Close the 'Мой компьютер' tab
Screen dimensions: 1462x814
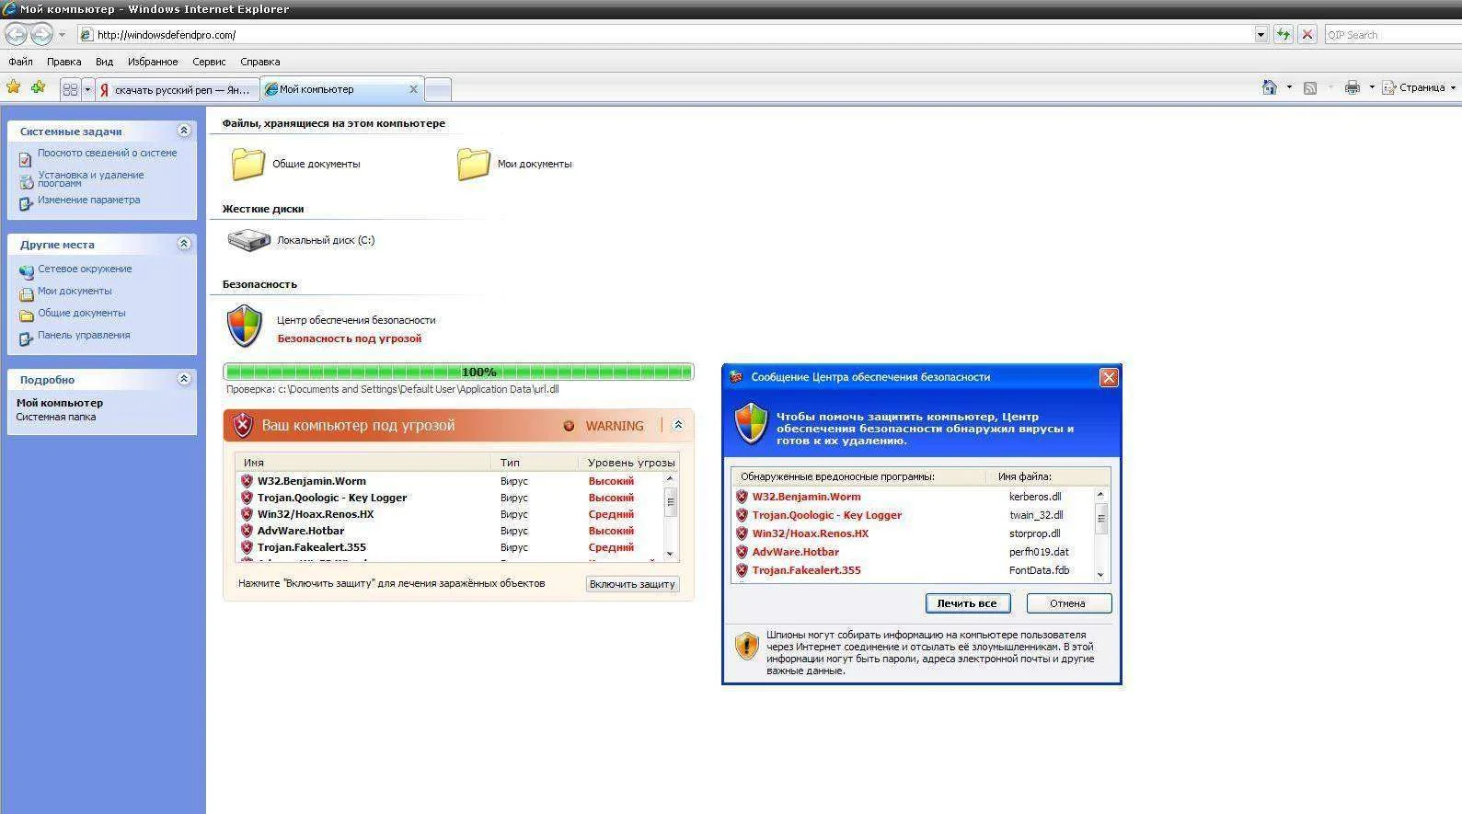tap(413, 89)
